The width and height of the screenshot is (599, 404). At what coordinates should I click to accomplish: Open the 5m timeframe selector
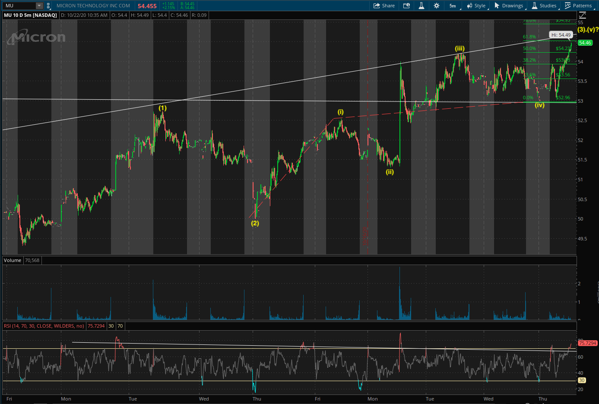pos(453,6)
